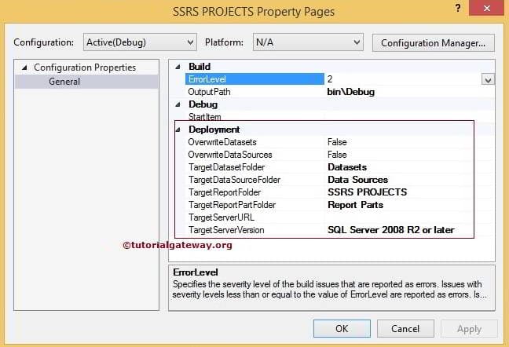Close the SSRS PROJECTS Property Pages dialog

coord(486,8)
